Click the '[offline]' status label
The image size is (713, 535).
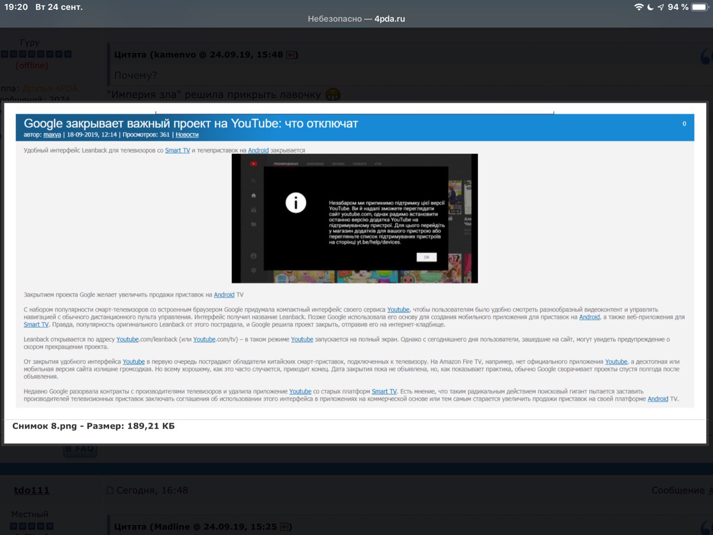32,65
